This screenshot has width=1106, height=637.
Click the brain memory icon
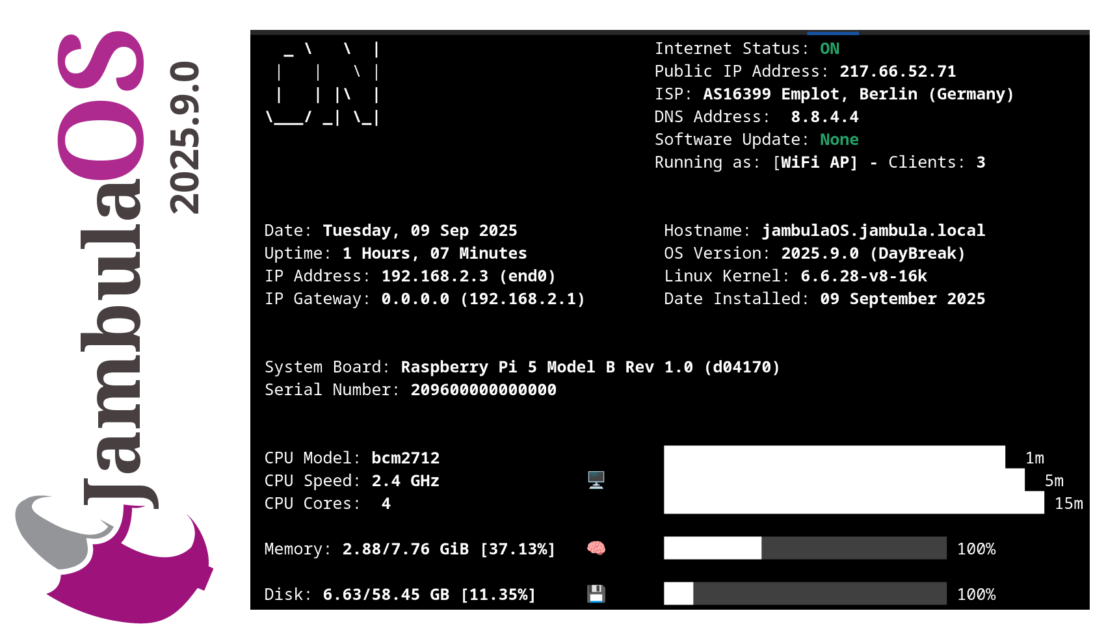tap(596, 549)
